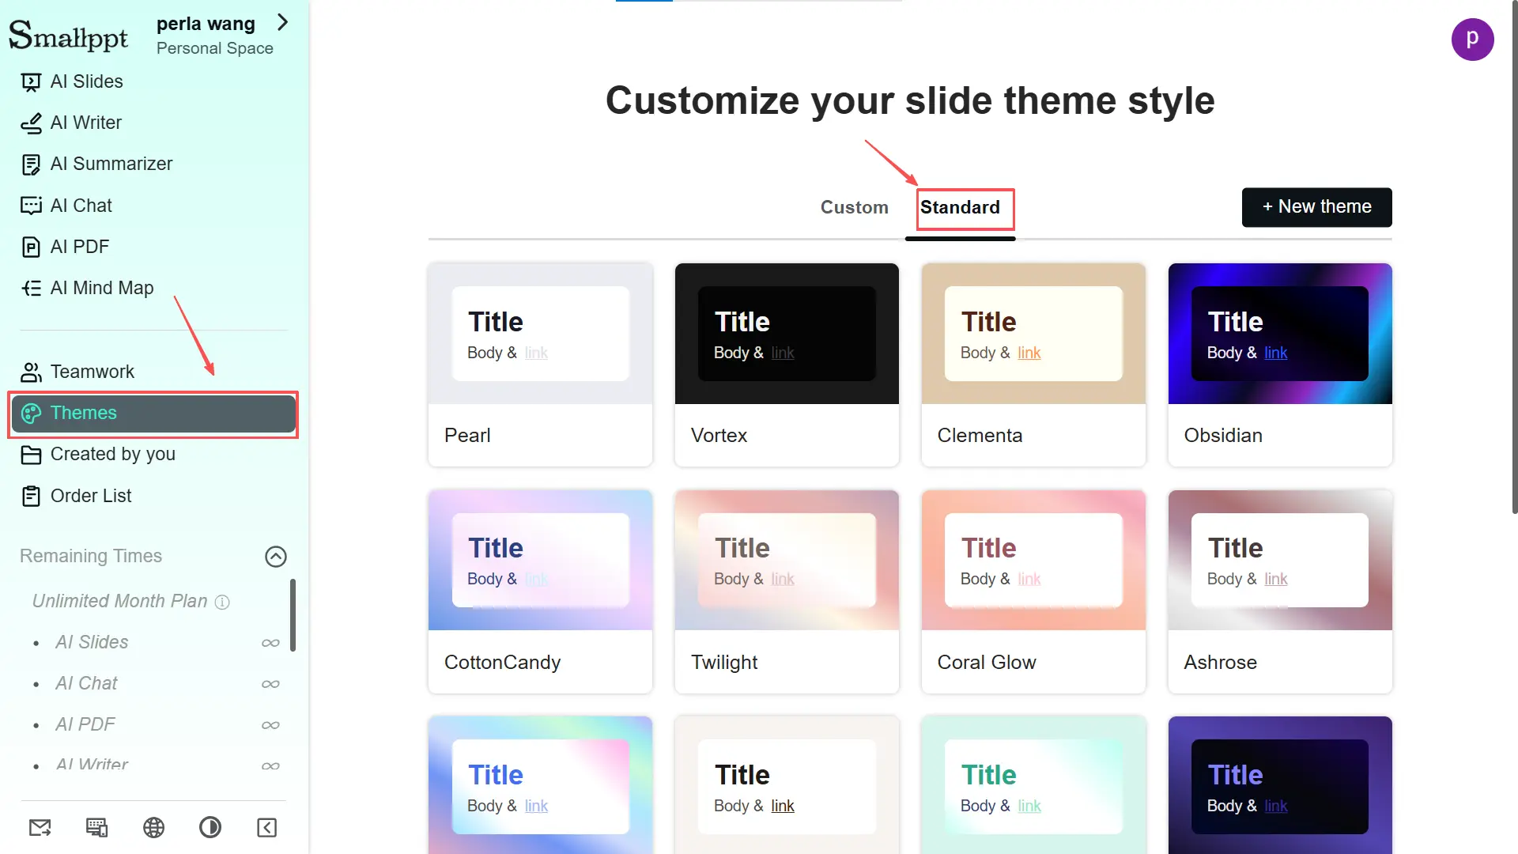This screenshot has height=854, width=1518.
Task: Collapse the Remaining Times section
Action: click(275, 556)
